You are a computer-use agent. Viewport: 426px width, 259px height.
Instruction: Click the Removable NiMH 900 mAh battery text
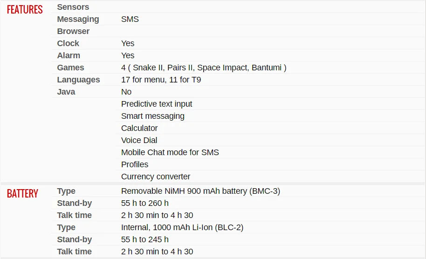pyautogui.click(x=200, y=191)
